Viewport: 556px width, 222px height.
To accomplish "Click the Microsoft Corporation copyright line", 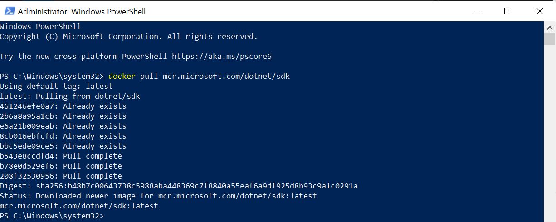I will click(x=129, y=37).
